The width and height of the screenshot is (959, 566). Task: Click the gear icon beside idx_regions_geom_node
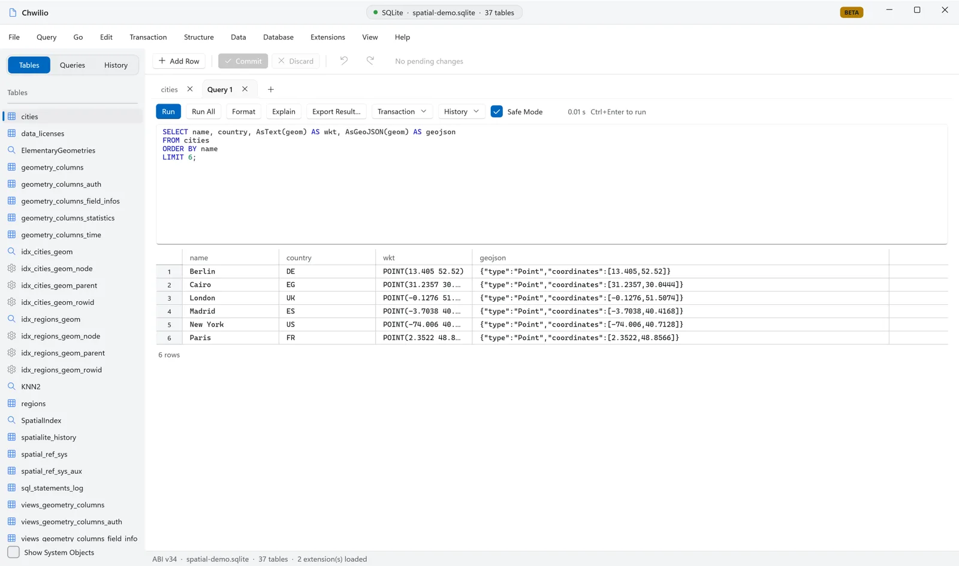click(11, 336)
